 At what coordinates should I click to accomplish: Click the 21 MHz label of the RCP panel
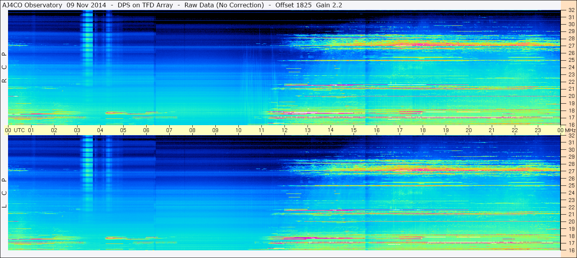click(571, 89)
